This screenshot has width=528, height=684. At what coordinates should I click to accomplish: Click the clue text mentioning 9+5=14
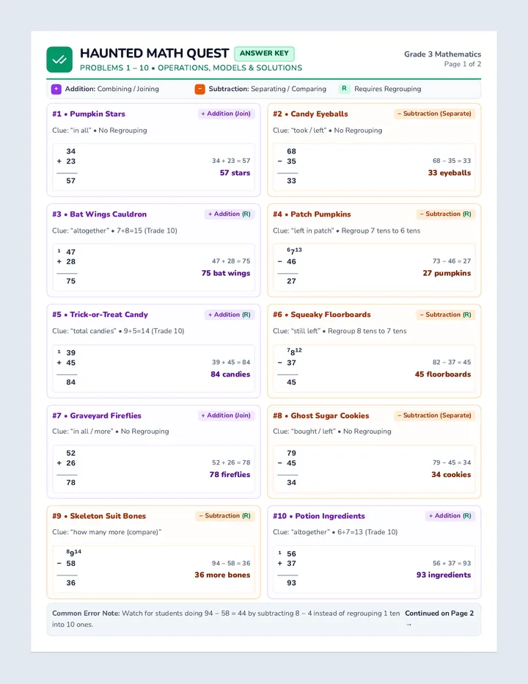click(x=118, y=331)
